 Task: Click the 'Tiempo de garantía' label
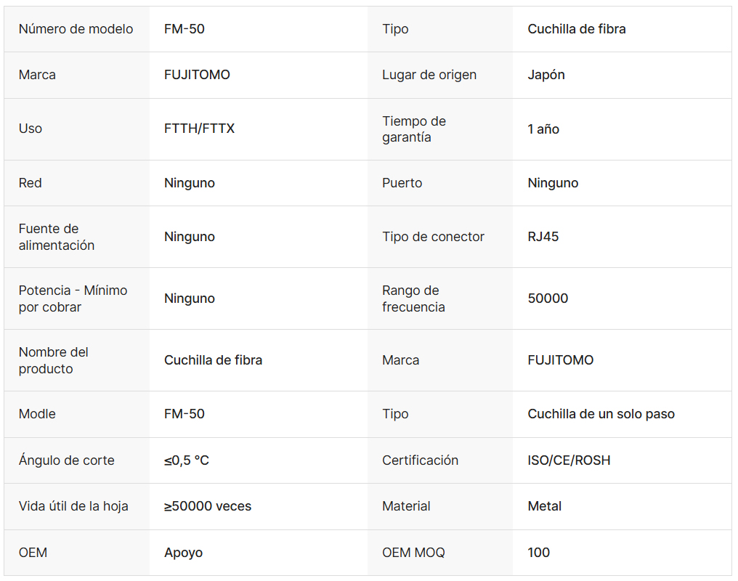(x=414, y=129)
